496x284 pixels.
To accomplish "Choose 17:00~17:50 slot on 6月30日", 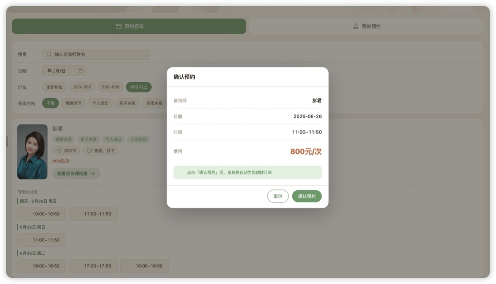I will 93,266.
